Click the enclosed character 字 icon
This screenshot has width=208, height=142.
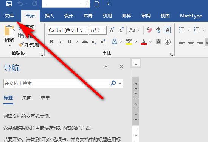pos(168,42)
